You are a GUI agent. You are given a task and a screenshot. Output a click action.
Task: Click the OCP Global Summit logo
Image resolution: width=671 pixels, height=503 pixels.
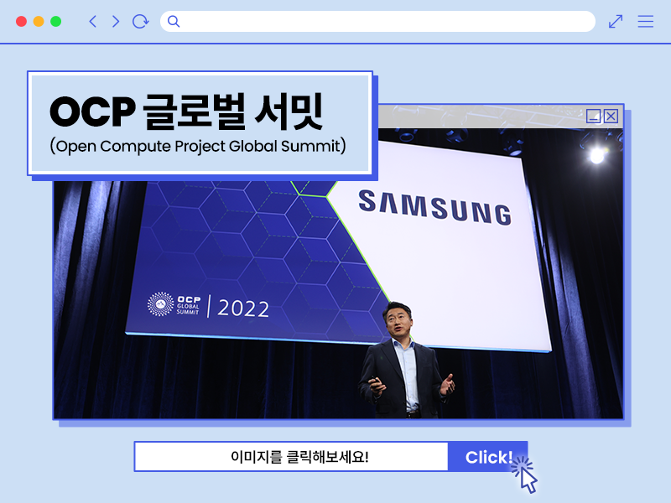(x=174, y=304)
